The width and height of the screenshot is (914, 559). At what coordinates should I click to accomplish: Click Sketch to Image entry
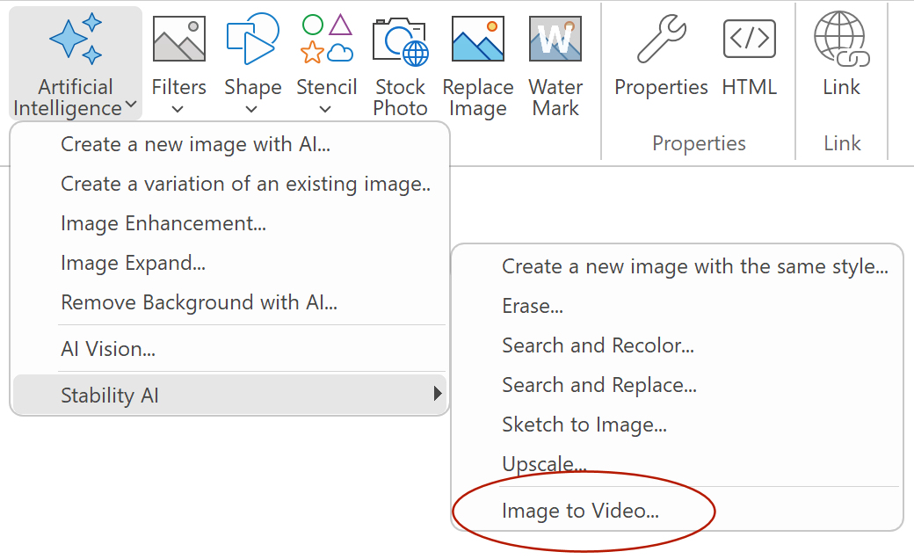[584, 425]
